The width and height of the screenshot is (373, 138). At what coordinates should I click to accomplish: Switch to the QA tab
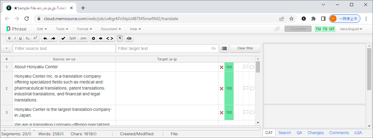click(299, 133)
